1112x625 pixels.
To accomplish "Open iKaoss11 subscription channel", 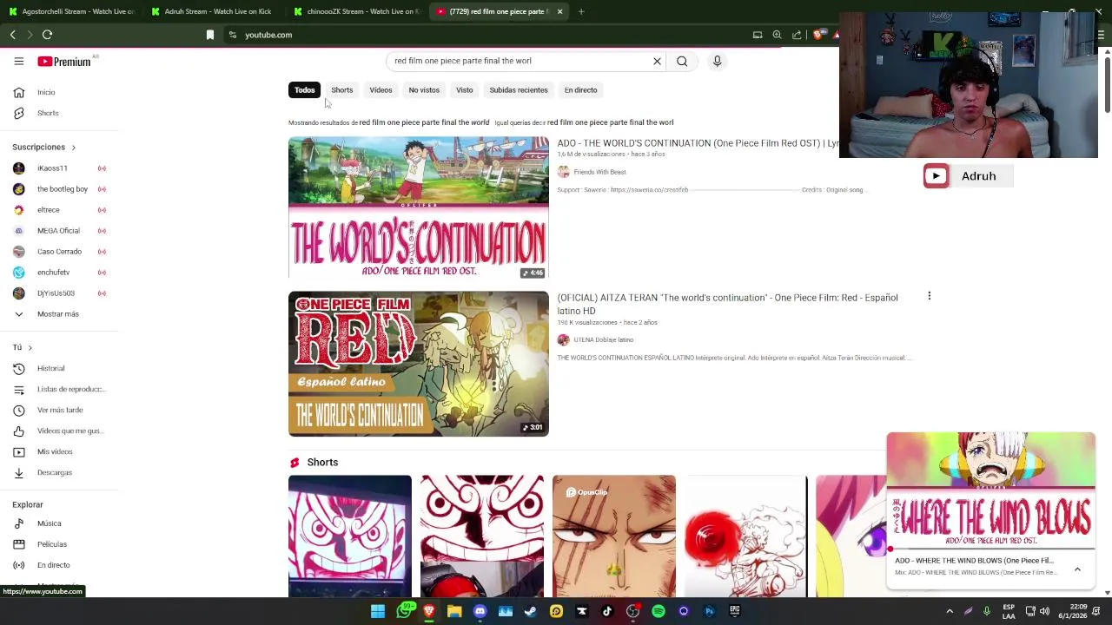I will [x=61, y=168].
